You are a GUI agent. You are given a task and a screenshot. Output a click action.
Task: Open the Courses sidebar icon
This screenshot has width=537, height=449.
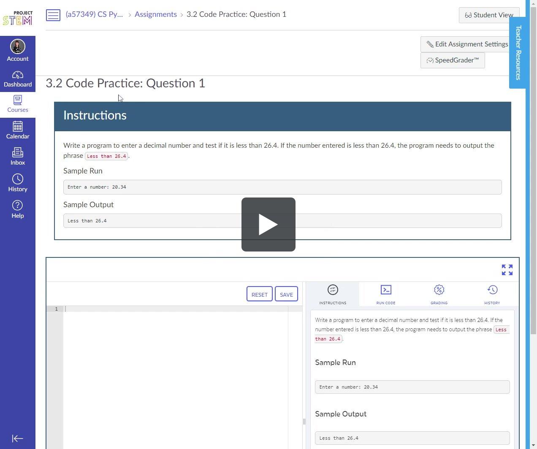click(x=18, y=104)
